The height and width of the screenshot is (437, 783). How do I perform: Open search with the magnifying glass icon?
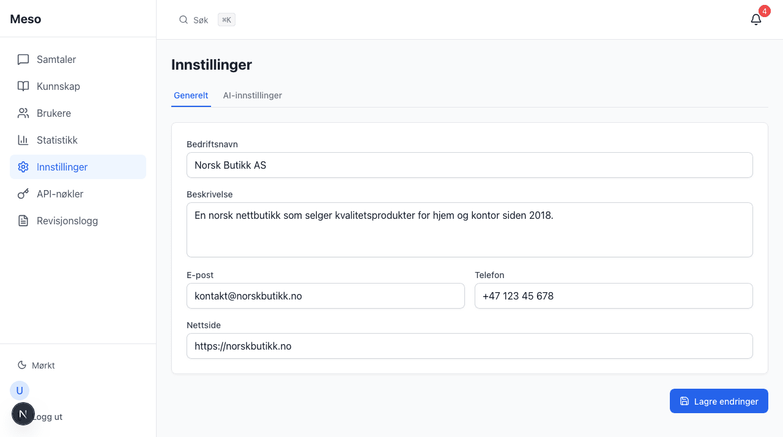184,19
